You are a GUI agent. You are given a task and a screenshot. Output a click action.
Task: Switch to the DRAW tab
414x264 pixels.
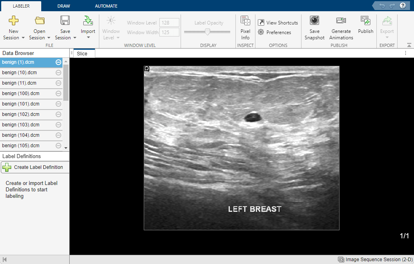click(x=64, y=6)
